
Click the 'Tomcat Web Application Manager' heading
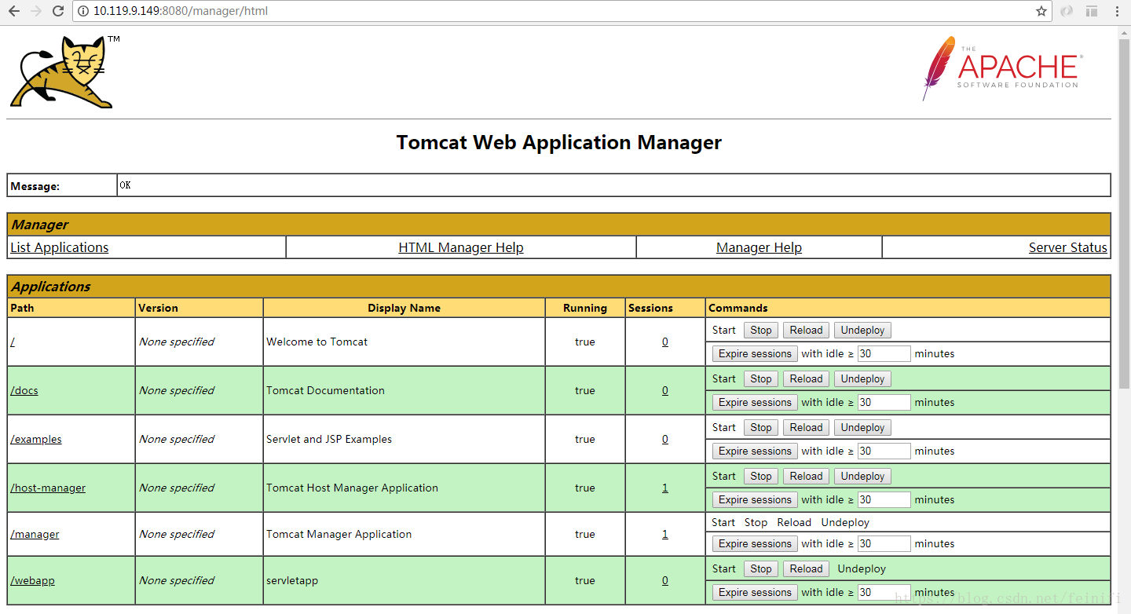click(559, 142)
